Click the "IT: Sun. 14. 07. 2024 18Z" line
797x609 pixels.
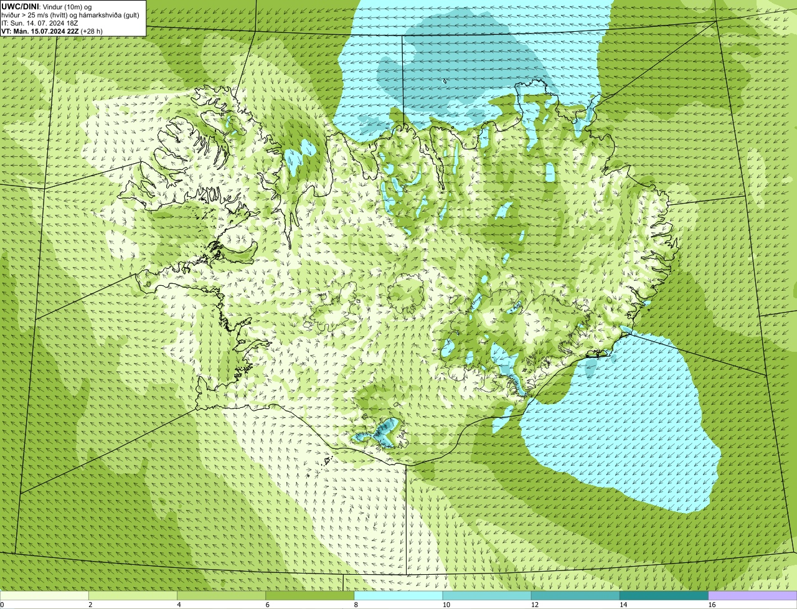point(40,23)
